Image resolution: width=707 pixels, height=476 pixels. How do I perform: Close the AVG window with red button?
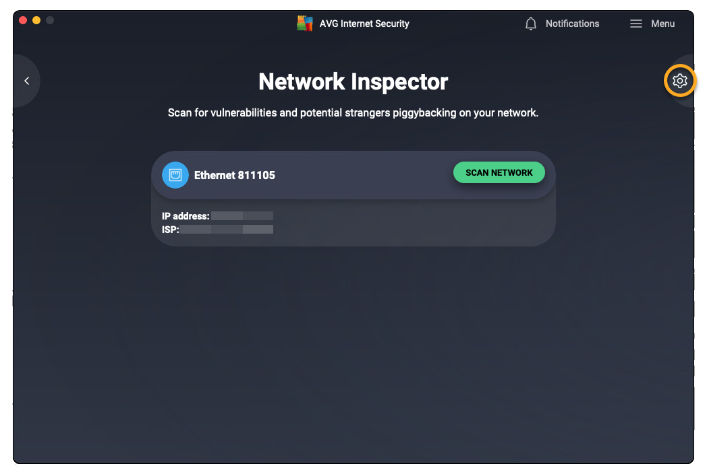coord(23,20)
